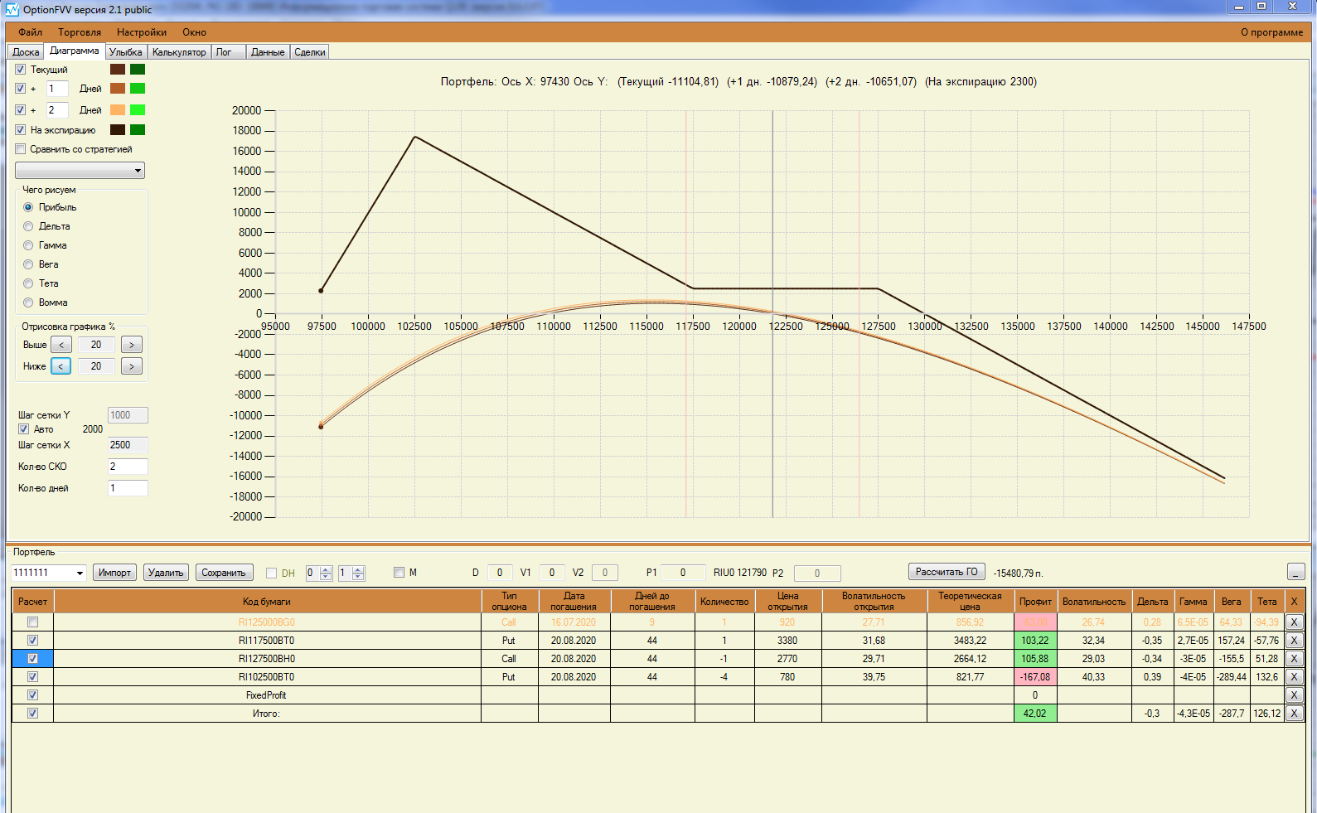The width and height of the screenshot is (1317, 813).
Task: Choose Вега as the plotted value
Action: [29, 264]
